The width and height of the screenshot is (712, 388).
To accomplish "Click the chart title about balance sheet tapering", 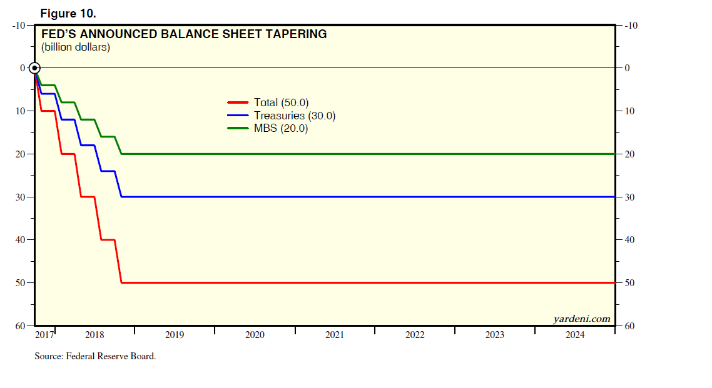I will tap(184, 34).
